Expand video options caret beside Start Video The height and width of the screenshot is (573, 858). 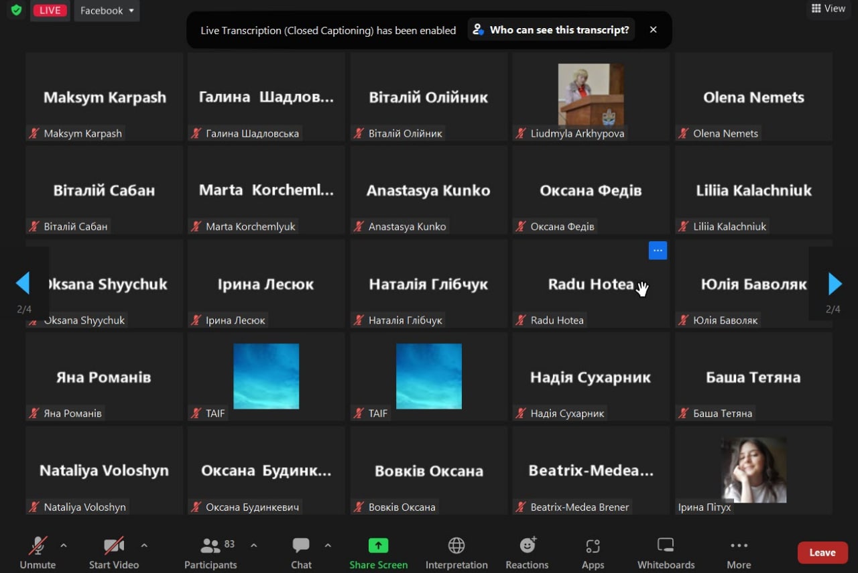click(x=144, y=546)
